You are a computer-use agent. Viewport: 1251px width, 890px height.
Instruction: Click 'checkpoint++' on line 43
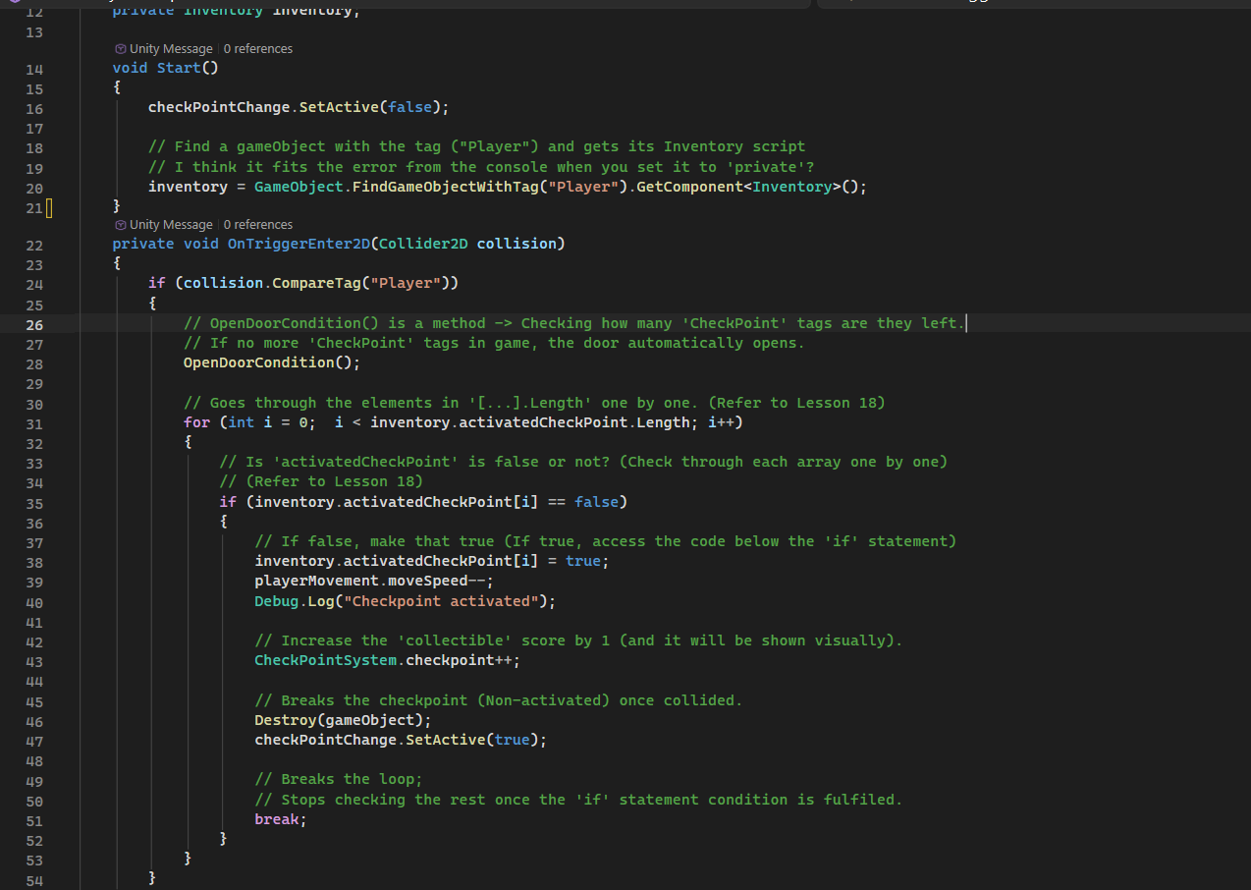click(459, 660)
